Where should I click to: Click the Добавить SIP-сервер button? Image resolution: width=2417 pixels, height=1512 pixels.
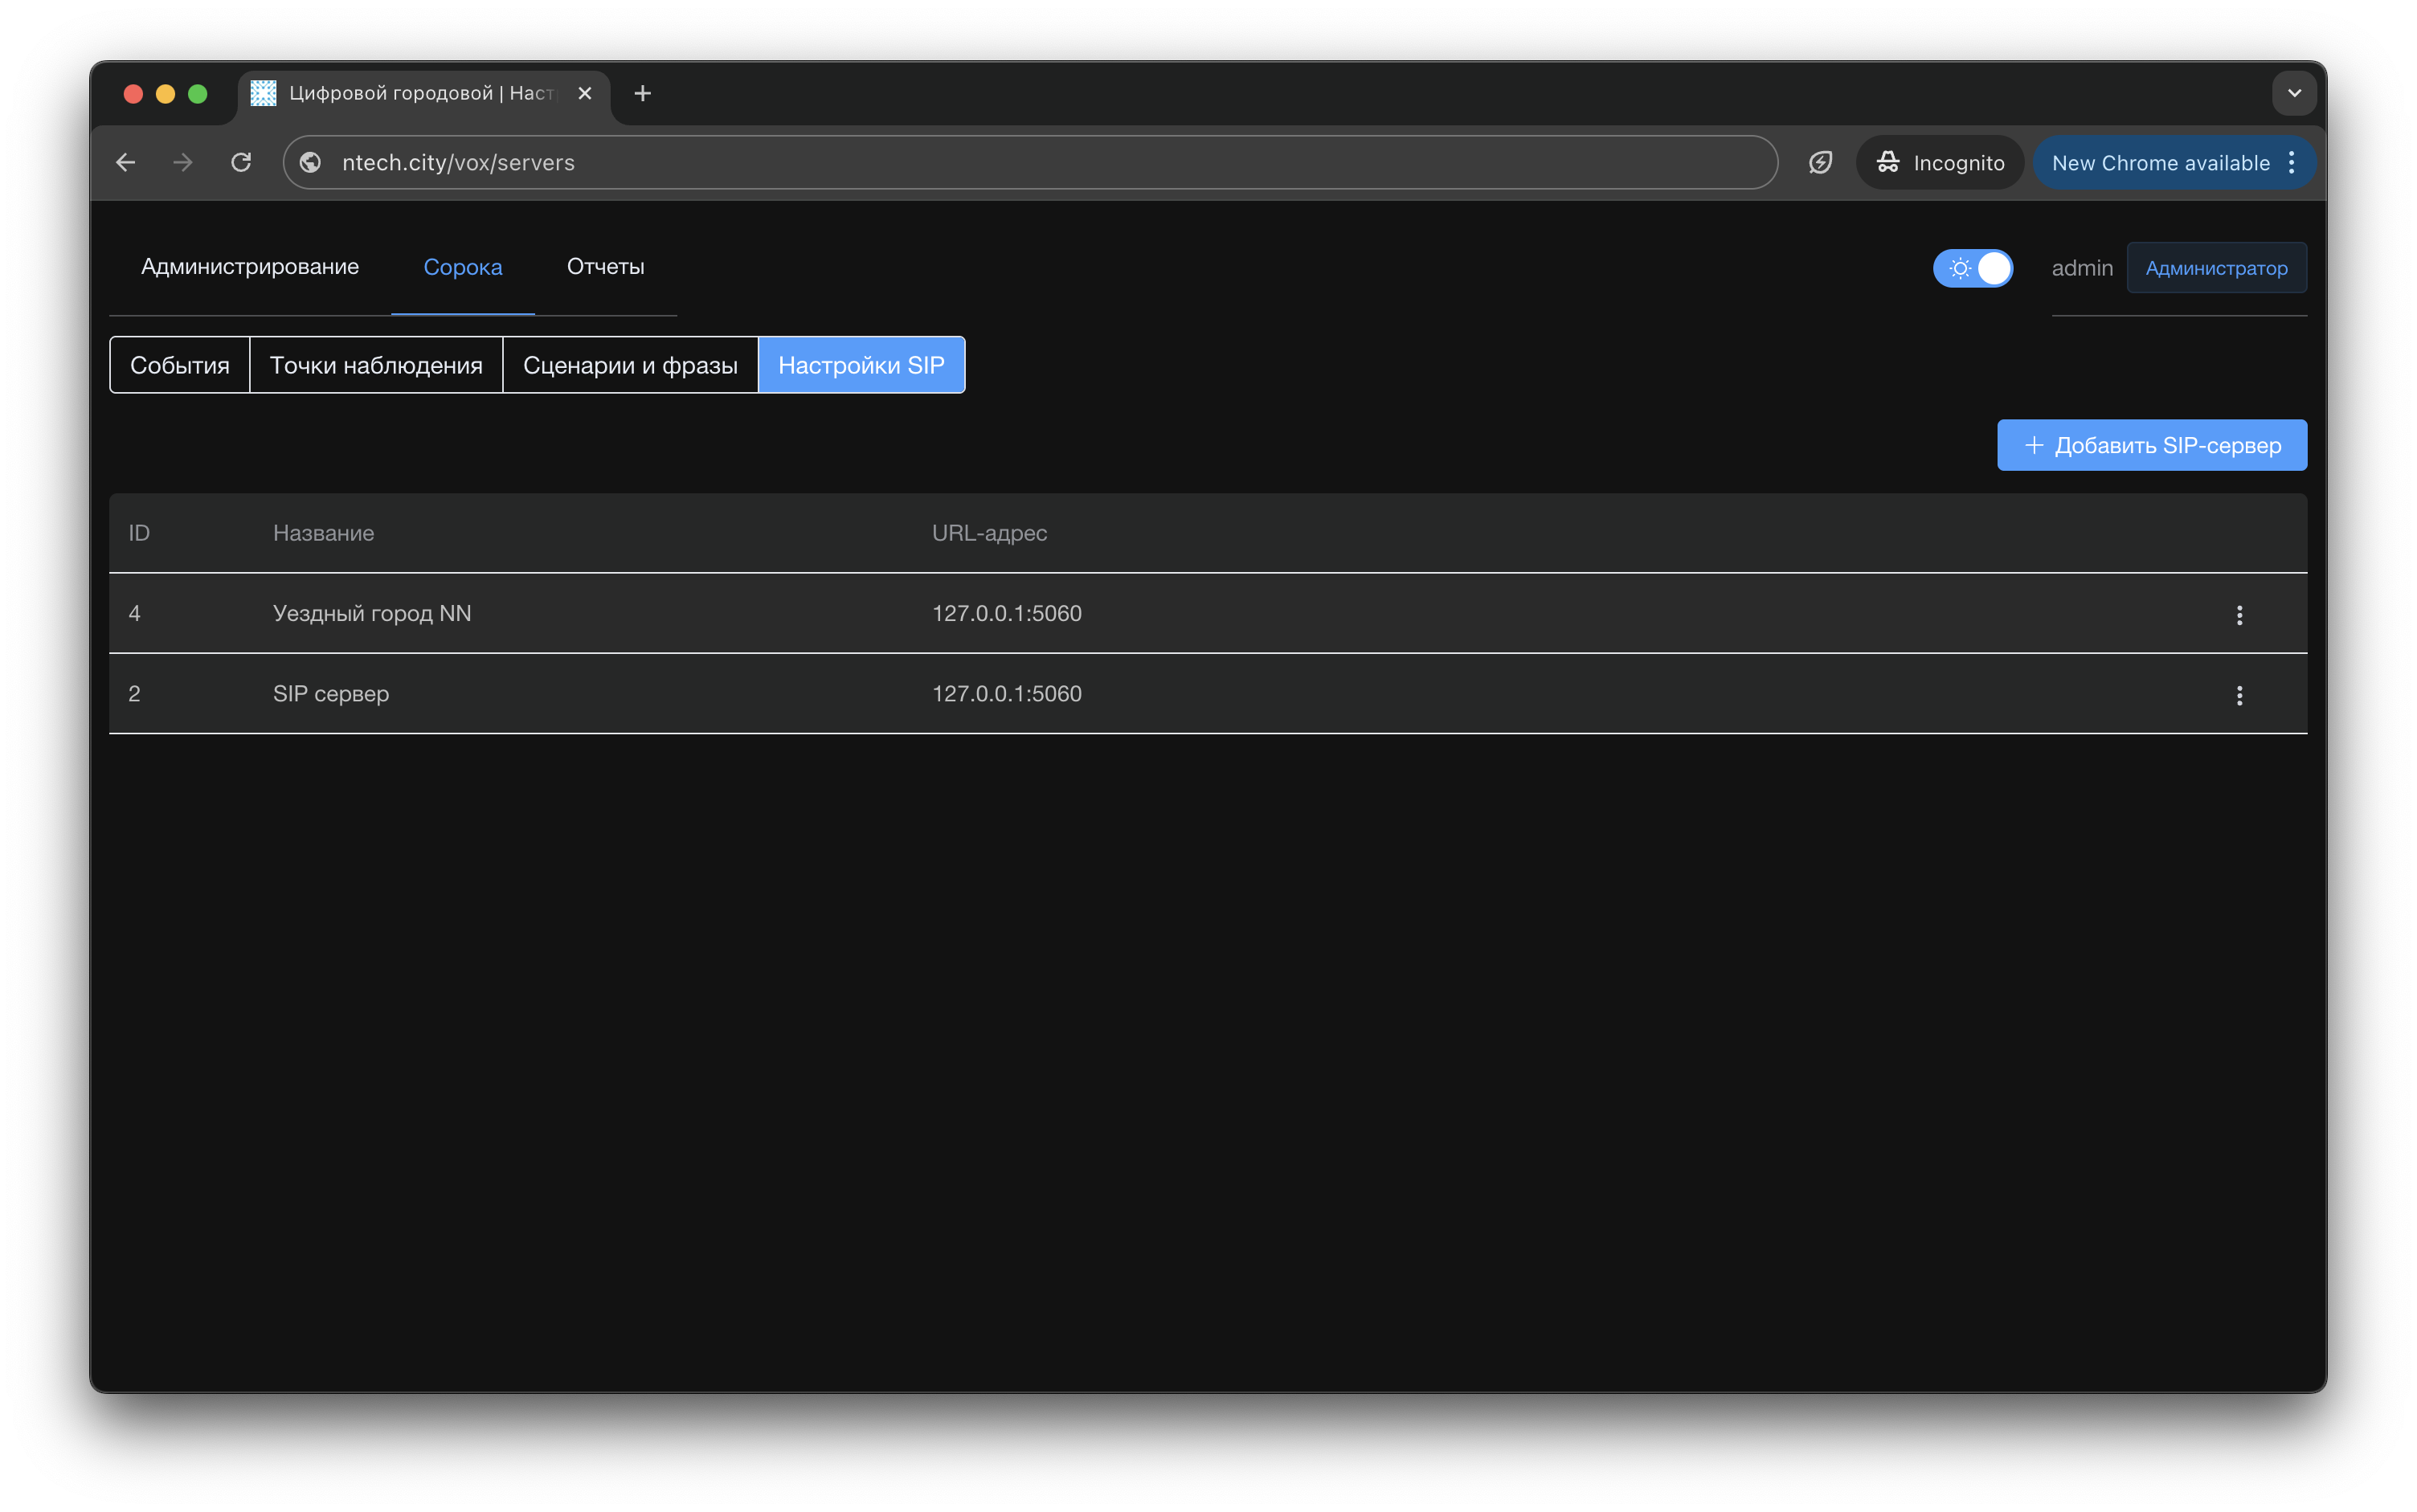coord(2151,445)
